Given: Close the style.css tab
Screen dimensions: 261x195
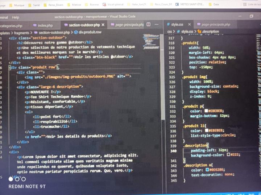Looking at the screenshot, I should pyautogui.click(x=189, y=24).
